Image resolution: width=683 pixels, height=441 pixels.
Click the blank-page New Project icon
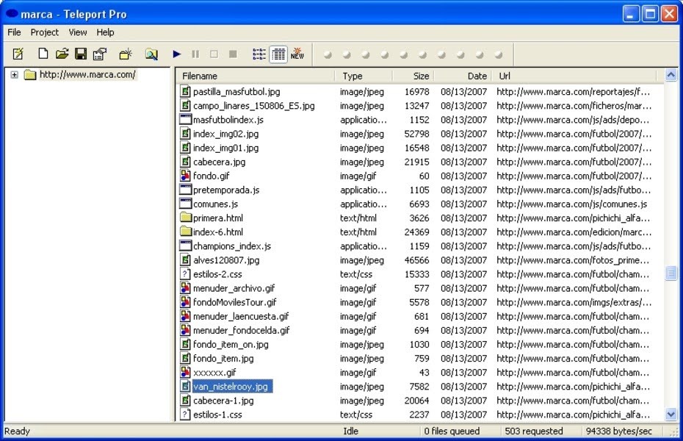click(x=43, y=54)
